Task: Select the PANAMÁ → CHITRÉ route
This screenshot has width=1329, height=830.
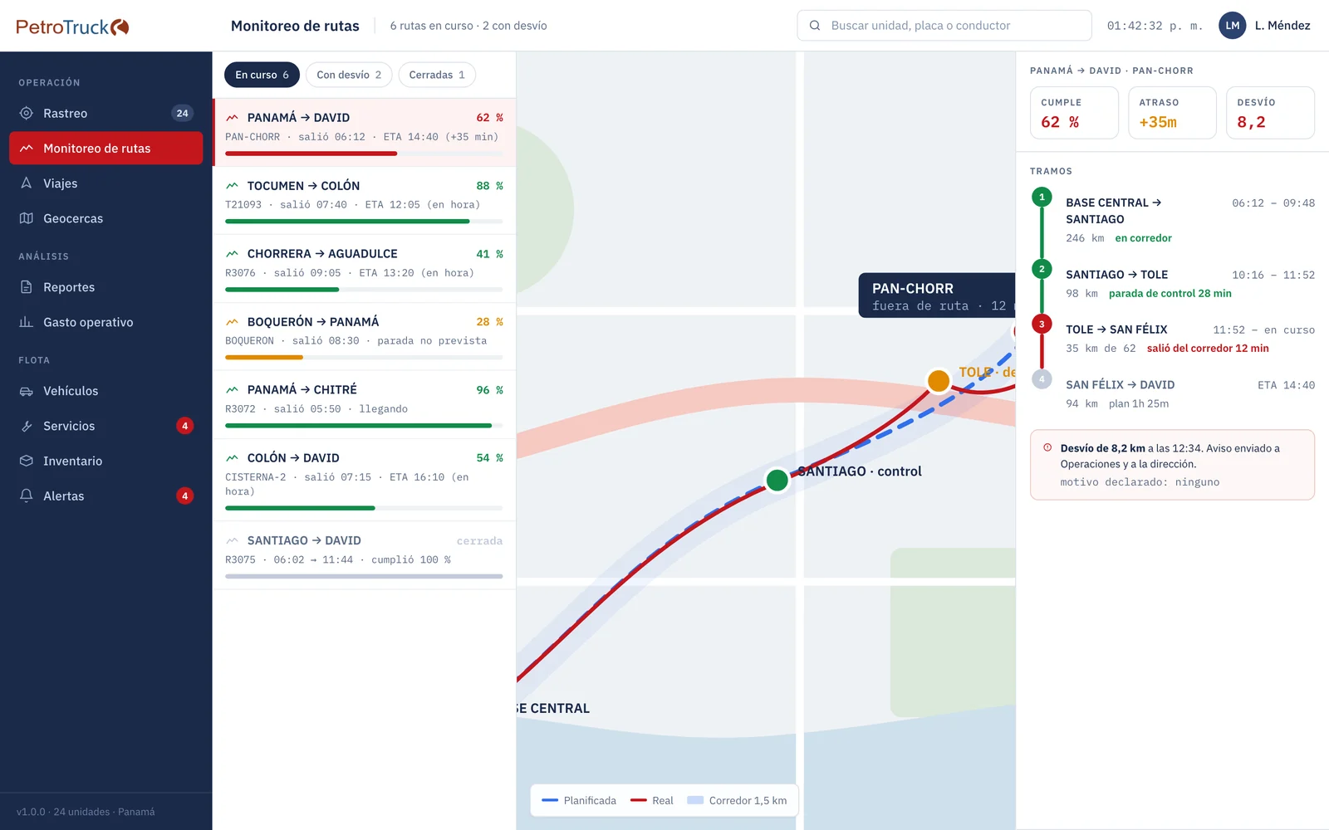Action: [364, 405]
